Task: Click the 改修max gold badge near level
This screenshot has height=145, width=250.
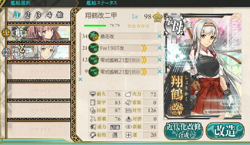Action: pyautogui.click(x=157, y=17)
